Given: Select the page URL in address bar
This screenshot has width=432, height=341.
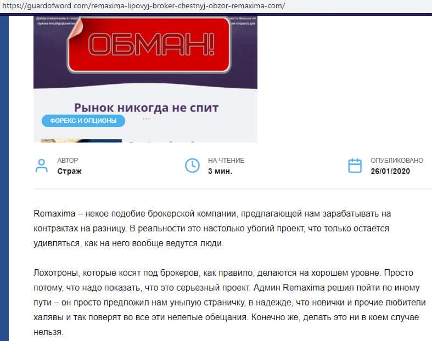Looking at the screenshot, I should [143, 5].
